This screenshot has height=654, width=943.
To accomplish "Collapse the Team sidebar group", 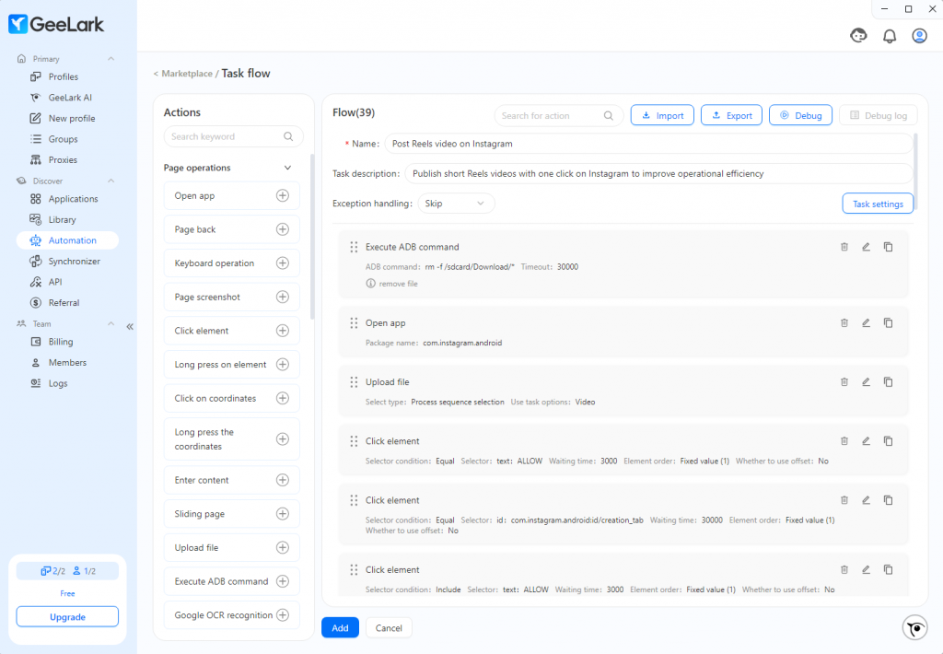I will pos(111,323).
